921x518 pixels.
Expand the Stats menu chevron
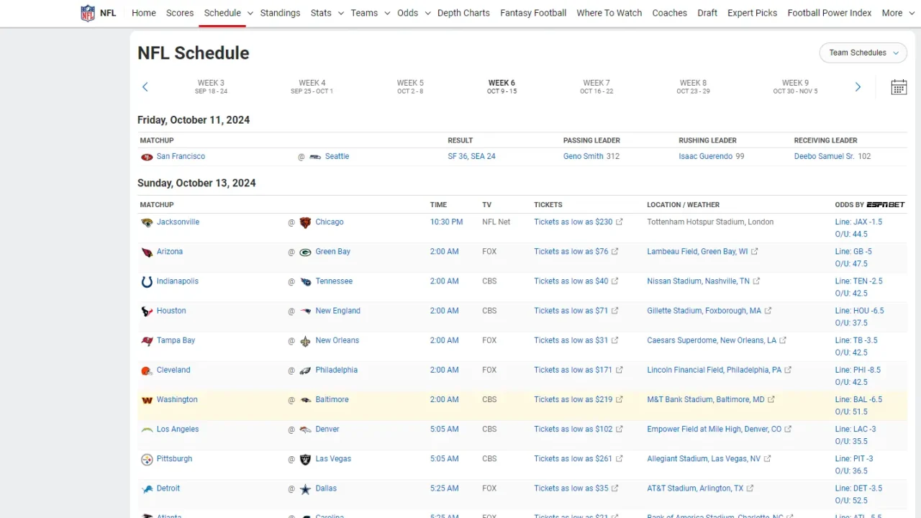[x=341, y=13]
